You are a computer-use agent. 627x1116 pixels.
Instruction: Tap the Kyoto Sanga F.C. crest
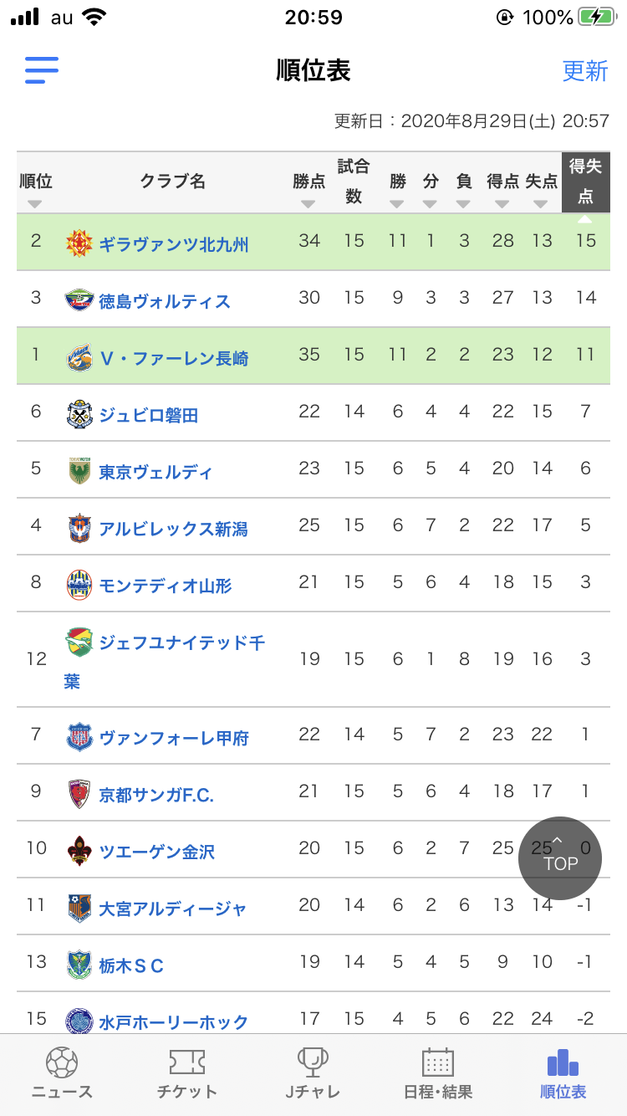79,794
